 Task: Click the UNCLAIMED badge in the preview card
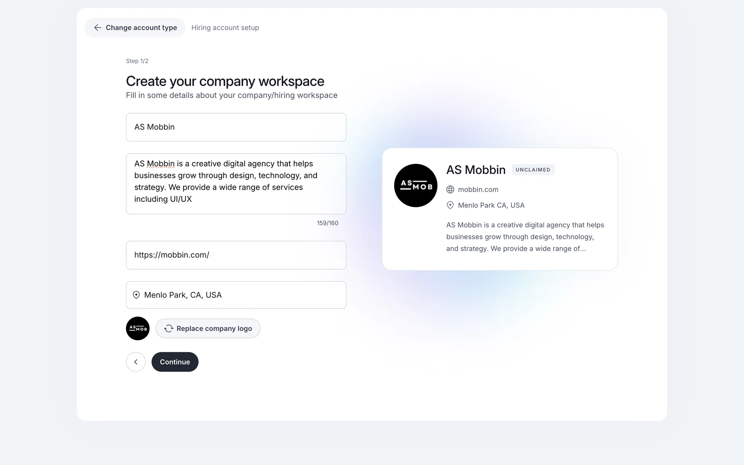point(533,170)
